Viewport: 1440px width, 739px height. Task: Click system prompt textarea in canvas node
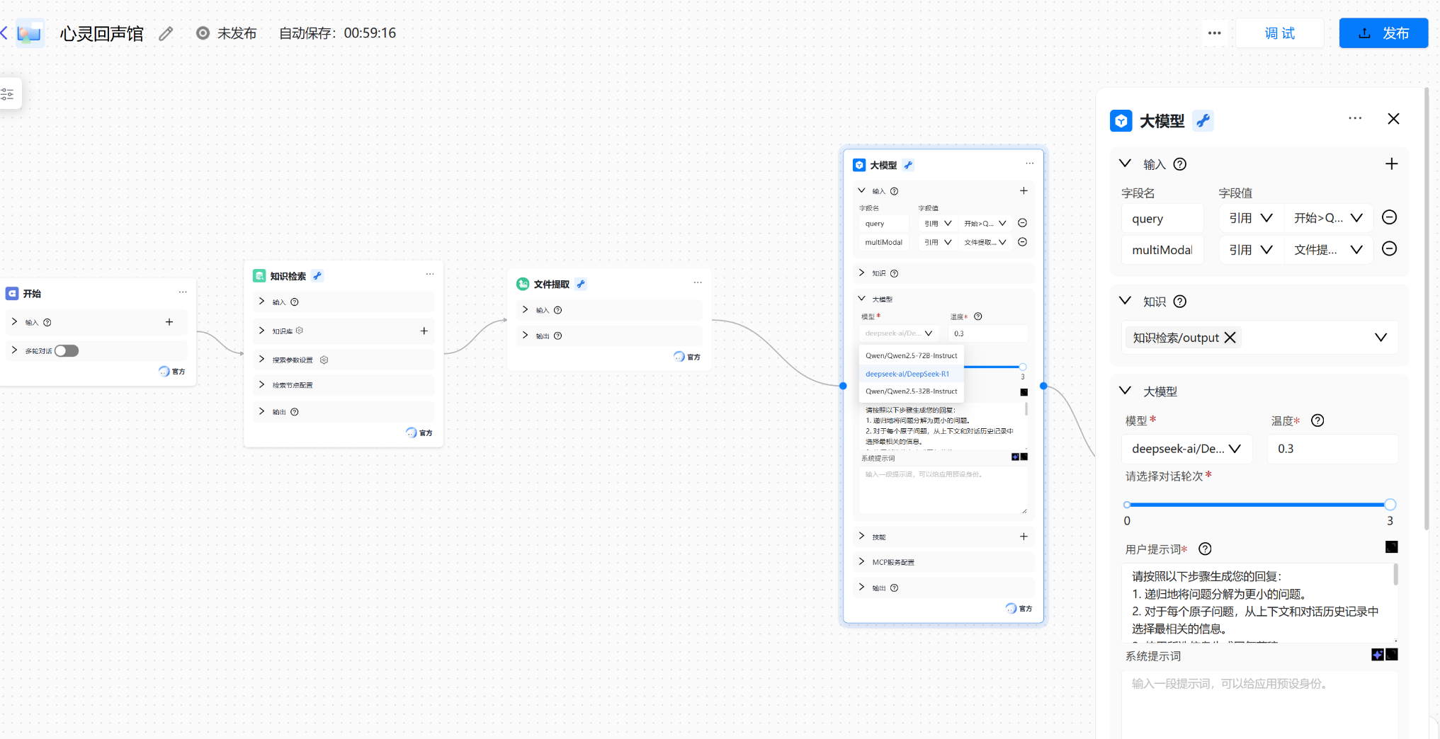click(943, 491)
